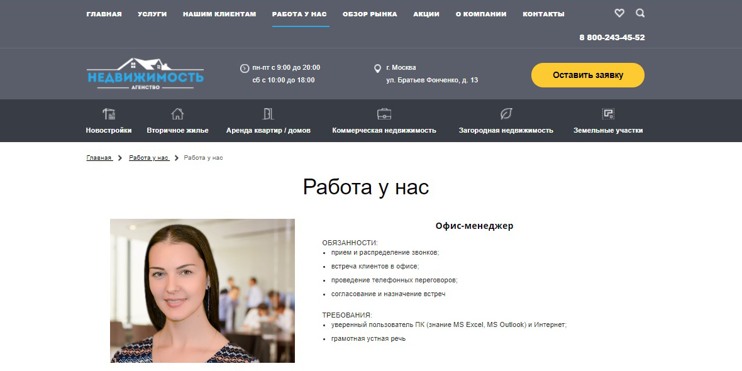The width and height of the screenshot is (742, 371).
Task: Open search via magnifier icon
Action: (x=640, y=13)
